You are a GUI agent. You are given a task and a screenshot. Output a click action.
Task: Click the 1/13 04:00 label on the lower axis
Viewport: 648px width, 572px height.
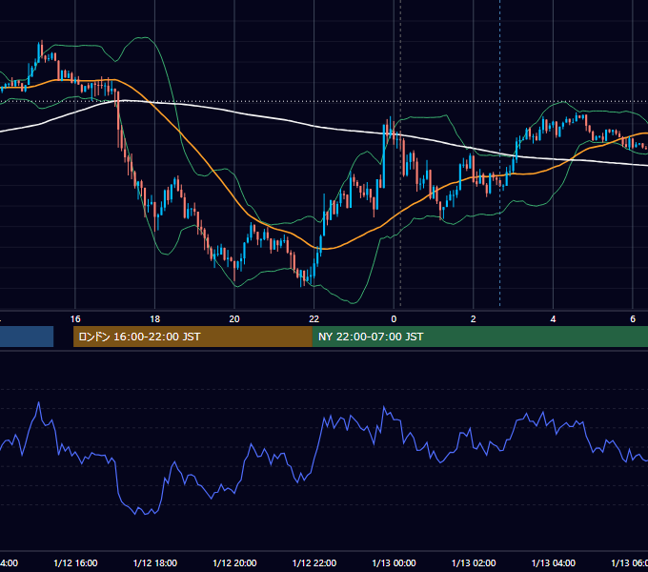pyautogui.click(x=554, y=562)
